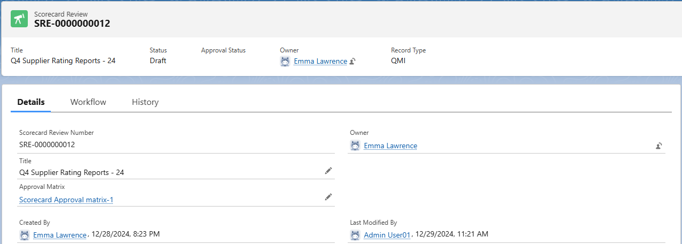This screenshot has width=682, height=244.
Task: Open Emma Lawrence link under Created By
Action: pos(59,235)
